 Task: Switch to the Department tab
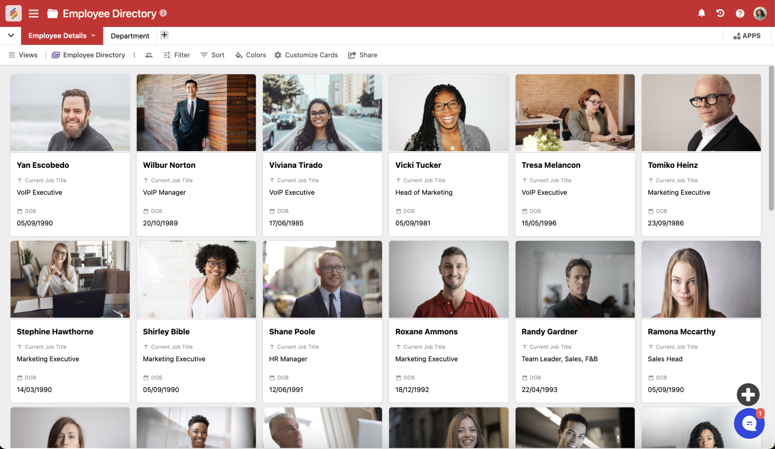[130, 36]
